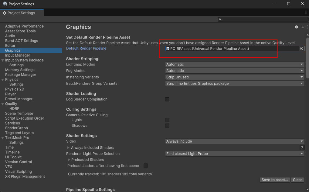309x192 pixels.
Task: Collapse the Quality tree node
Action: [x=2, y=104]
